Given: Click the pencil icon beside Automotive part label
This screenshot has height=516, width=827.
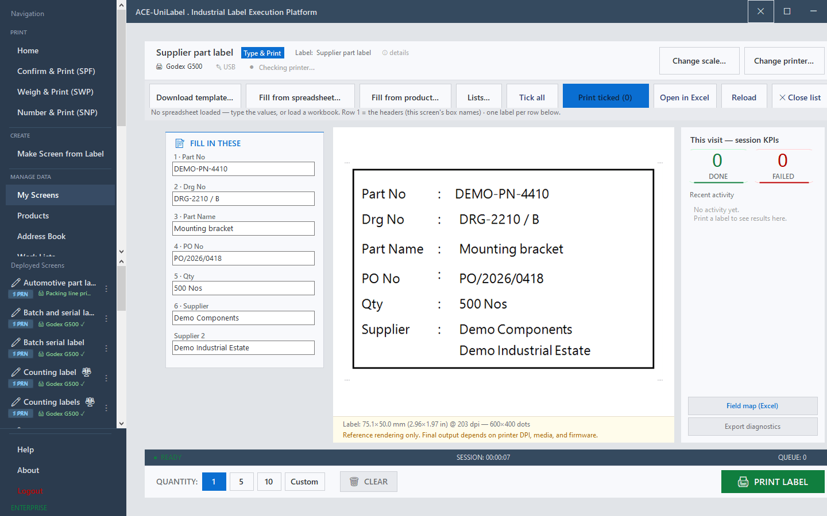Looking at the screenshot, I should (x=16, y=283).
